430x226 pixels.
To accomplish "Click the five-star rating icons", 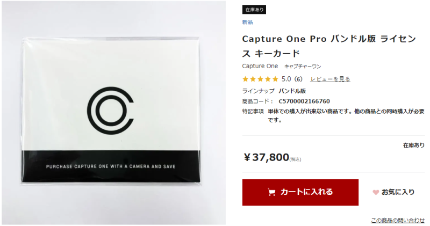I will pos(260,79).
